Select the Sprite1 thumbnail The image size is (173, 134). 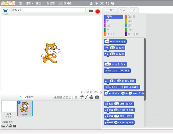(x=25, y=109)
